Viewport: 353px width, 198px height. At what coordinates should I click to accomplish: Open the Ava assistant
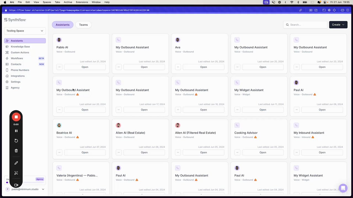point(204,67)
